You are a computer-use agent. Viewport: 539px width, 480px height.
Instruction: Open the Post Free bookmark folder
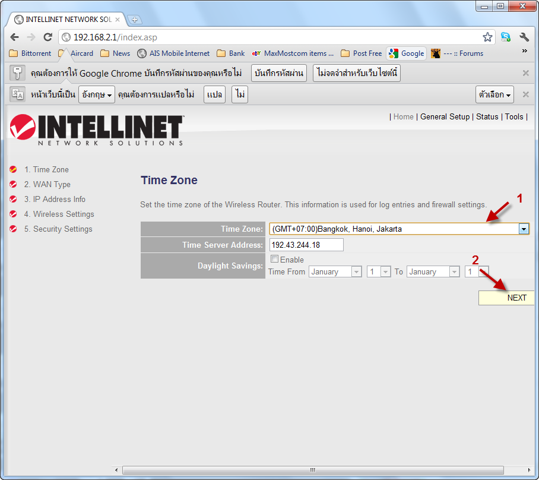[x=362, y=53]
